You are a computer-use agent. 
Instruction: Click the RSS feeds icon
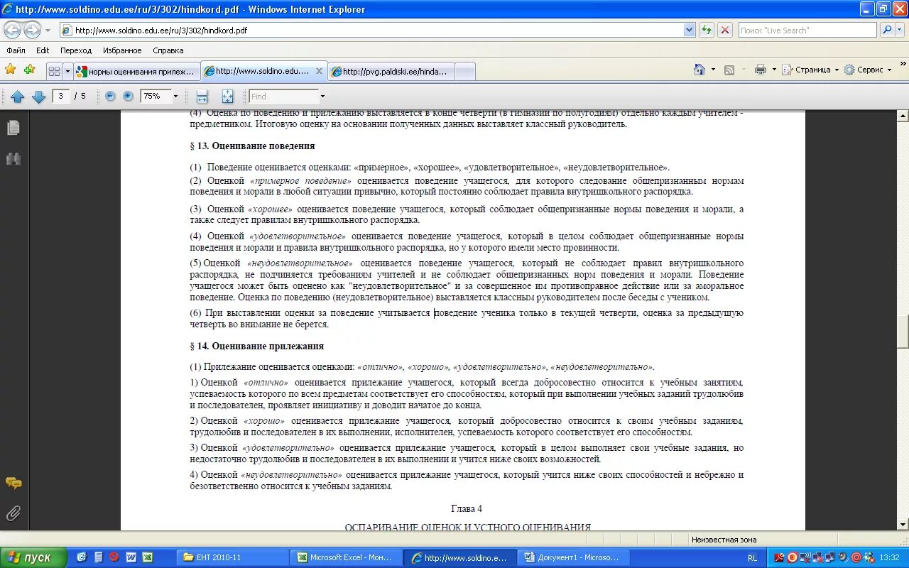click(729, 70)
